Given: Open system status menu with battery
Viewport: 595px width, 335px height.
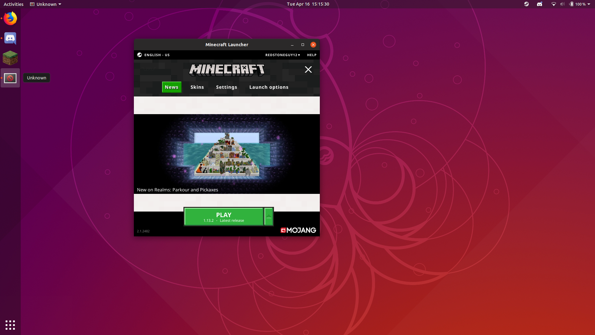Looking at the screenshot, I should (580, 4).
